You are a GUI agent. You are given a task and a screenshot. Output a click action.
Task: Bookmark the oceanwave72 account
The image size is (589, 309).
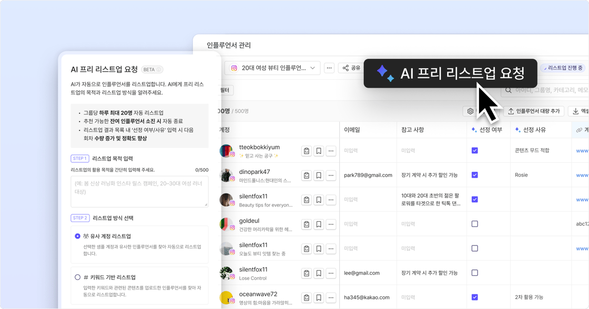pos(319,298)
